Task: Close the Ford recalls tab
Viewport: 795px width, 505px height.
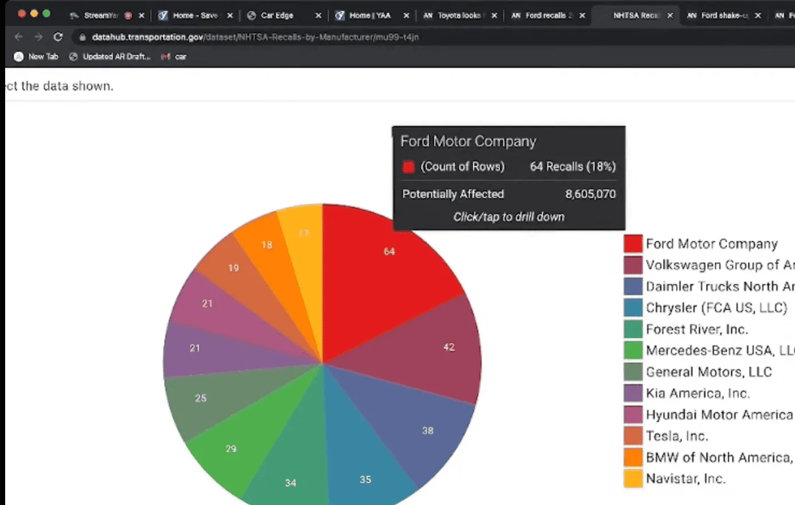Action: (x=582, y=15)
